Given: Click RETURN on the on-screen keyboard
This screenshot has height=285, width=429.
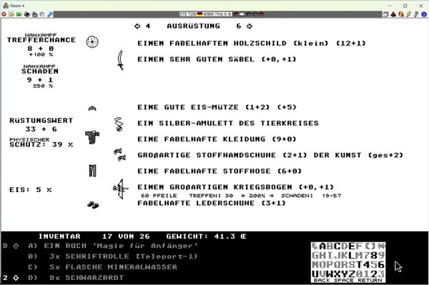Looking at the screenshot, I should coord(370,280).
